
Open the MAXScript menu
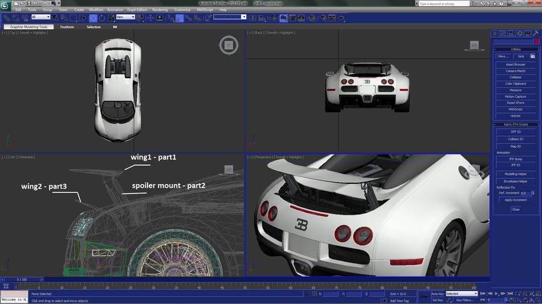(205, 10)
